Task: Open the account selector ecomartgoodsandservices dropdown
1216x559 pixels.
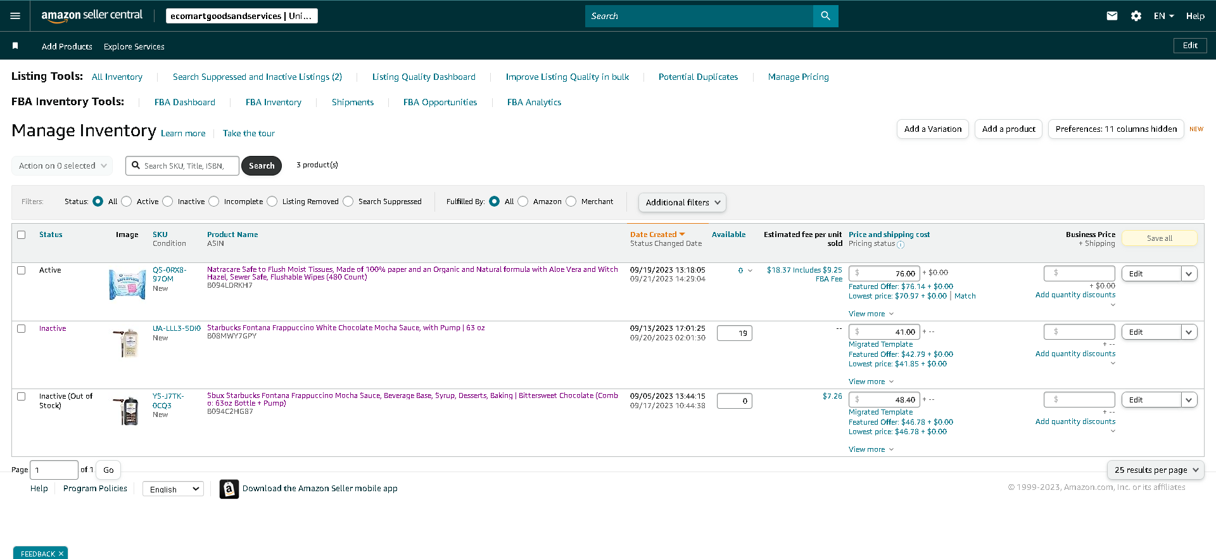Action: tap(242, 16)
